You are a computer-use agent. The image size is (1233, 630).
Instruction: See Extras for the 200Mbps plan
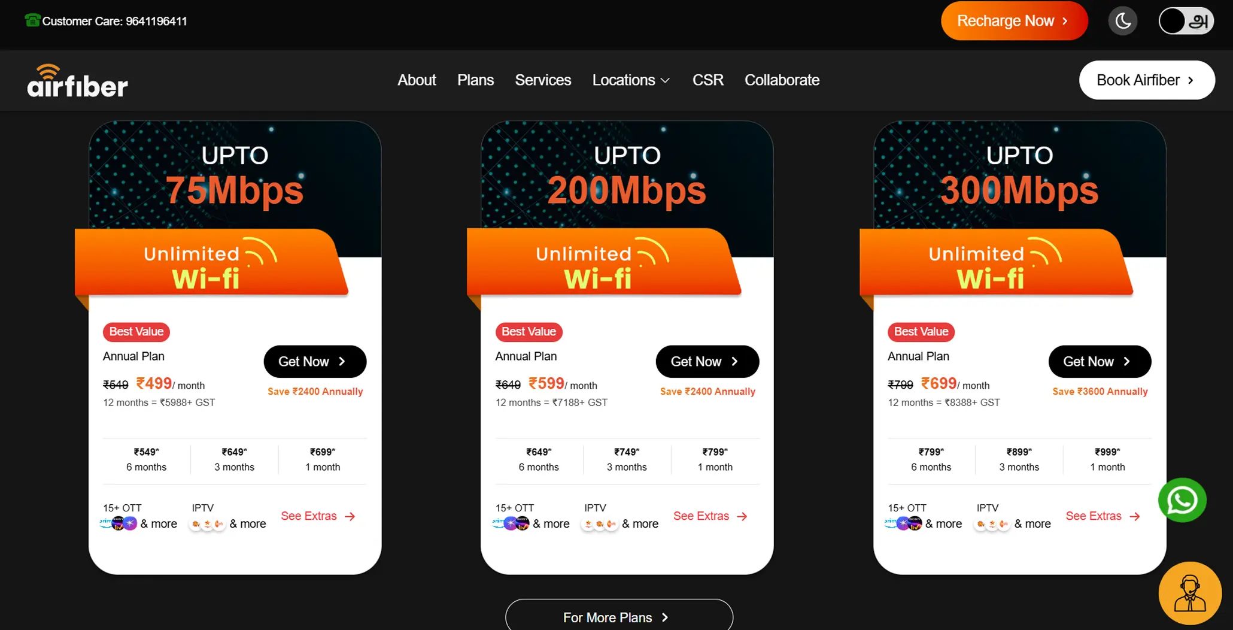[x=710, y=516]
